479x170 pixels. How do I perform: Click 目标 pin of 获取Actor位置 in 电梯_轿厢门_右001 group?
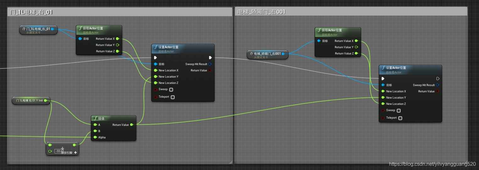tap(319, 41)
